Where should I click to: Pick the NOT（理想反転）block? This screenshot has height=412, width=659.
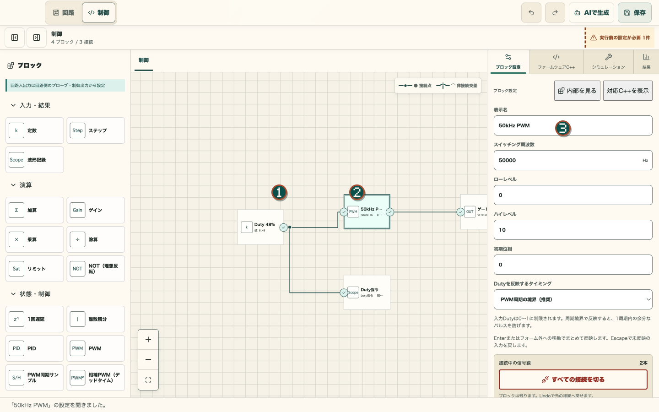point(96,269)
